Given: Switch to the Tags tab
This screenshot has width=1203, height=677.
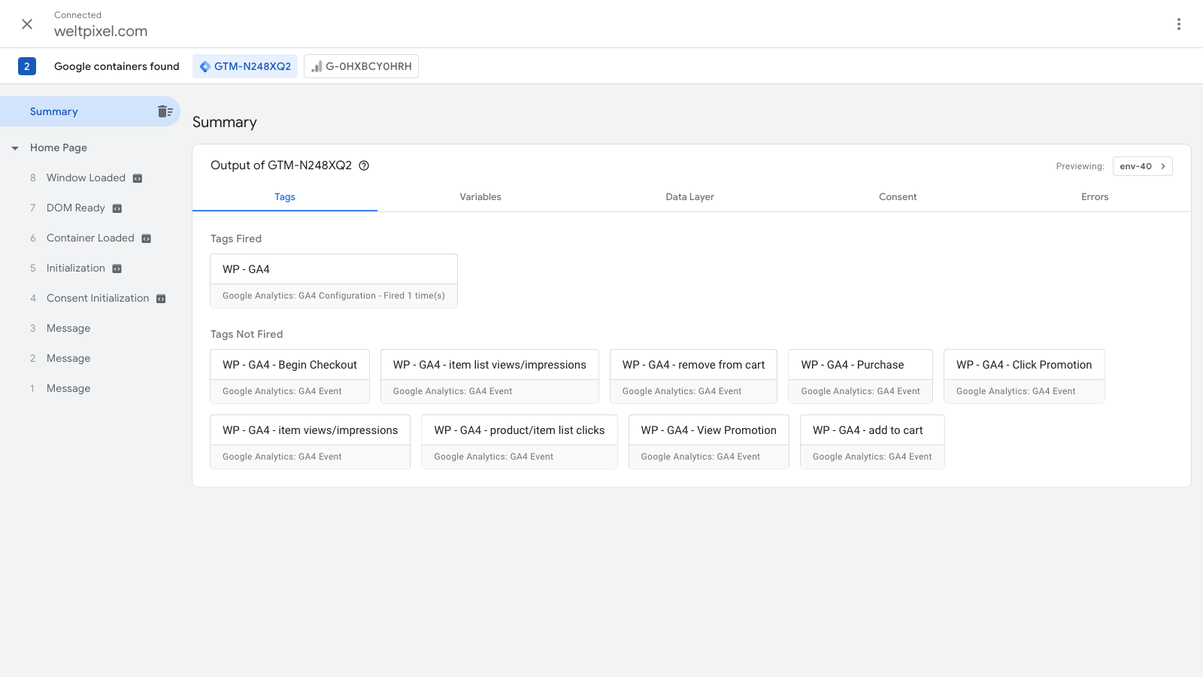Looking at the screenshot, I should click(x=285, y=197).
